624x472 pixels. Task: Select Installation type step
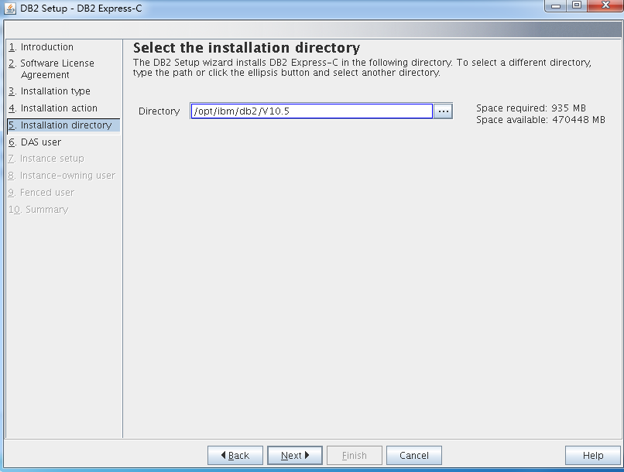click(x=50, y=91)
